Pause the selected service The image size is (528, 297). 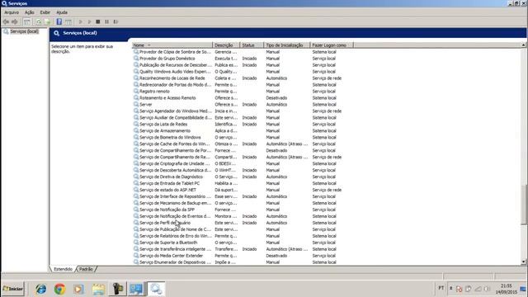[x=106, y=22]
